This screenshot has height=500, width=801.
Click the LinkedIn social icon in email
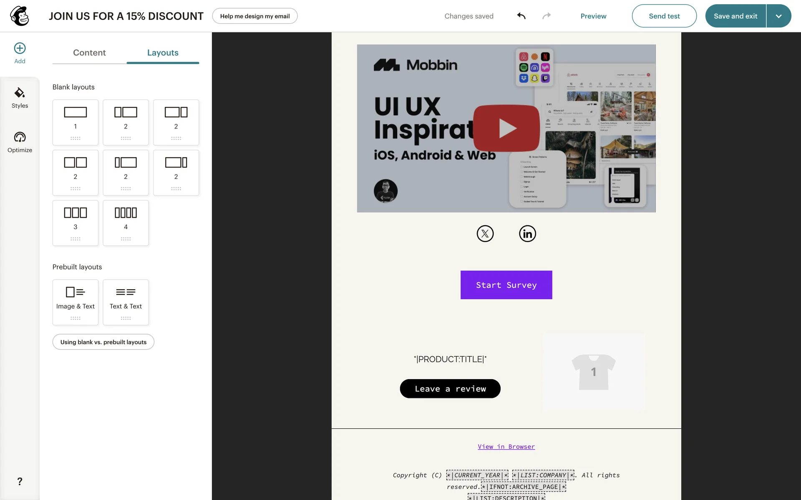click(527, 234)
